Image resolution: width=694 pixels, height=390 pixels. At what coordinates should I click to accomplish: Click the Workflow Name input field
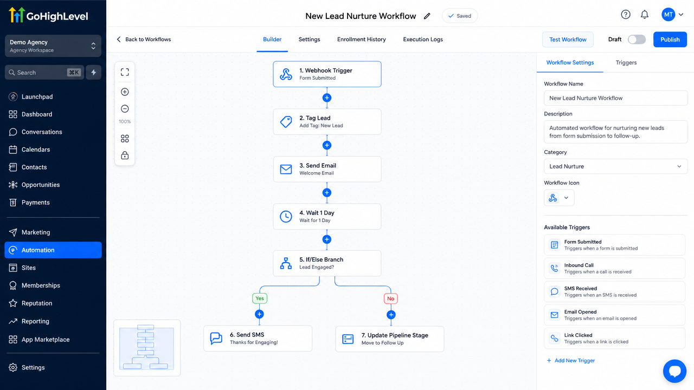pos(615,98)
